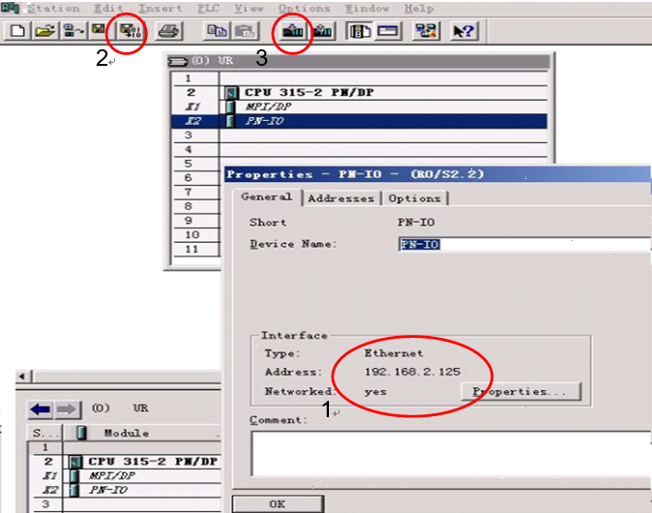Select MPI/DP row in detail table
Viewport: 652px width, 513px height.
[125, 475]
